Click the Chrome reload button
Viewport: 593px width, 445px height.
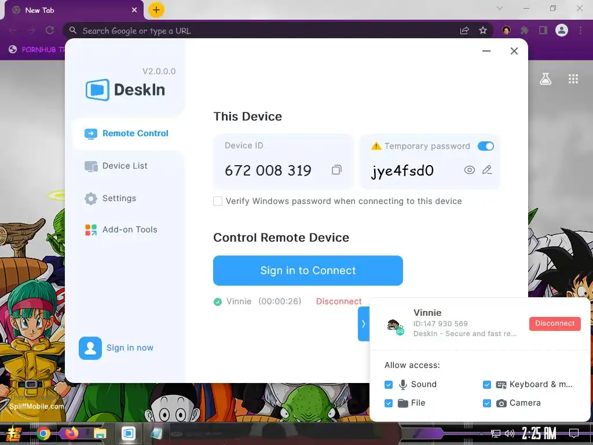point(50,30)
